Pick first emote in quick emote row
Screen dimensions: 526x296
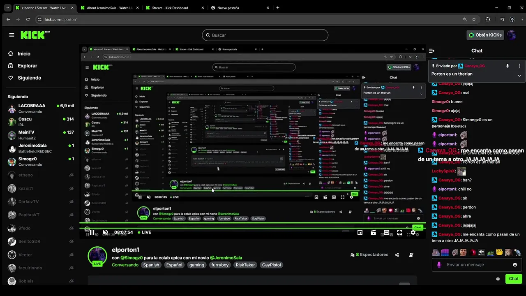pos(436,252)
